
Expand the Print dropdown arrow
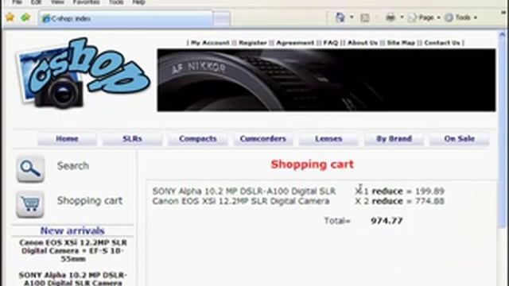402,17
